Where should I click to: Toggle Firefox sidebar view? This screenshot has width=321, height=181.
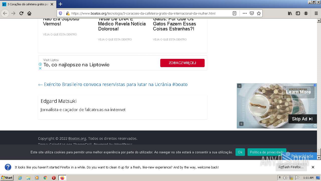[x=298, y=13]
